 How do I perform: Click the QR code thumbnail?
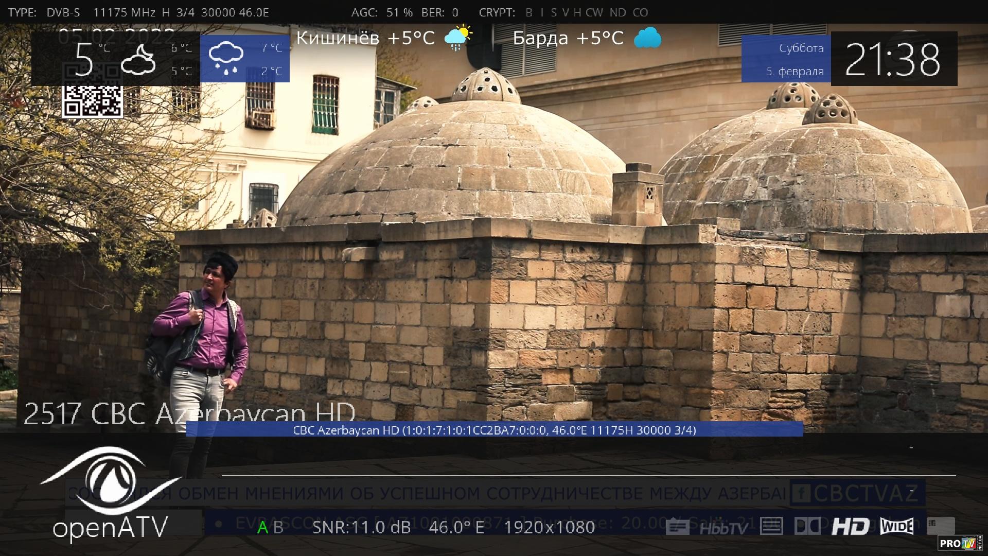tap(93, 100)
